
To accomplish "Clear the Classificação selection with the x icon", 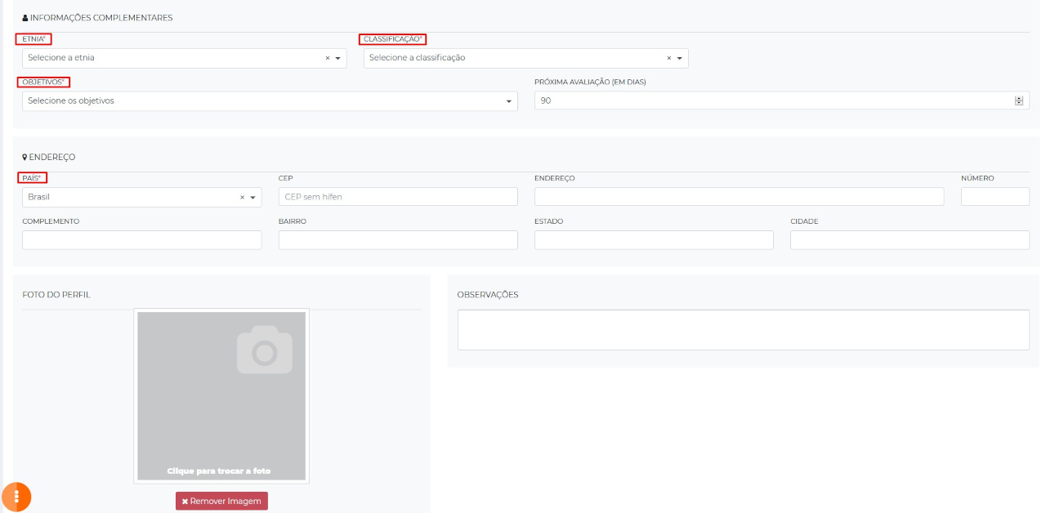I will tap(669, 58).
